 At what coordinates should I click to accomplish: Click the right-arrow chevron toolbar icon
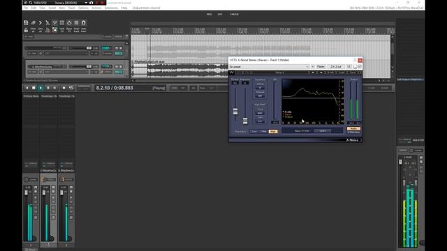pyautogui.click(x=41, y=23)
